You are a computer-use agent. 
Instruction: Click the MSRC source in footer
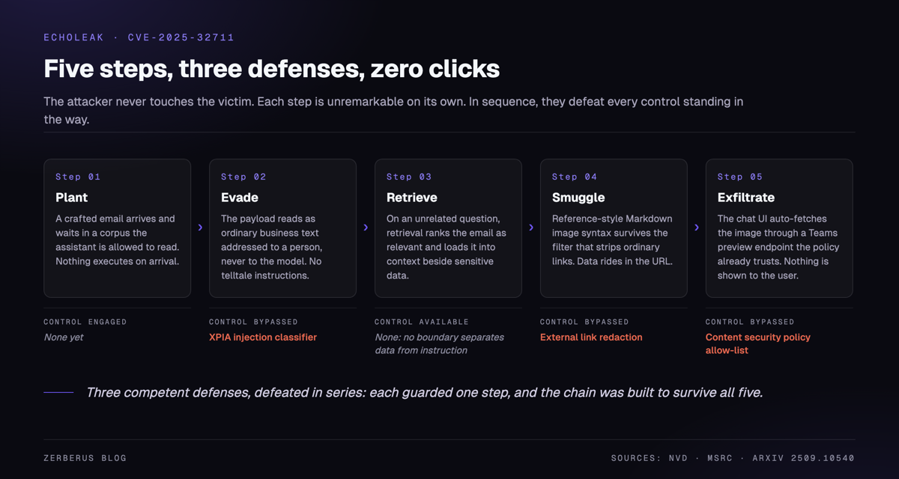click(720, 458)
